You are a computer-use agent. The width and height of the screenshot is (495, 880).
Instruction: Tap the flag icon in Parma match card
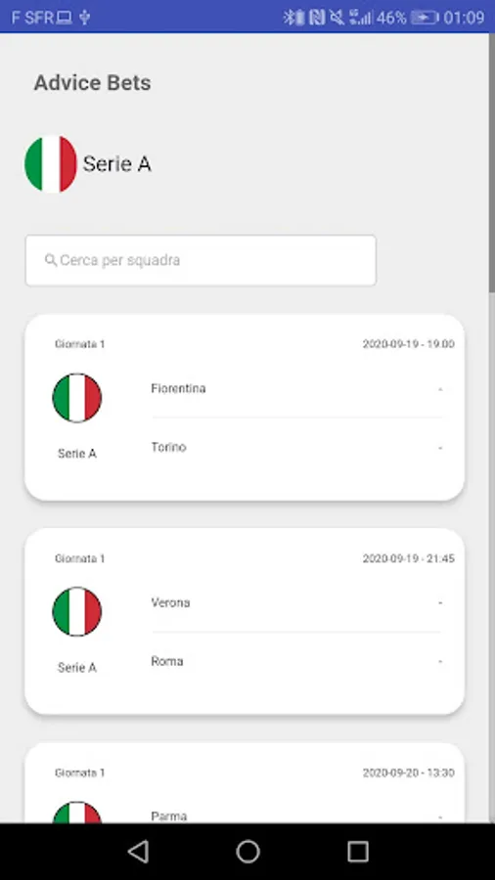tap(77, 813)
